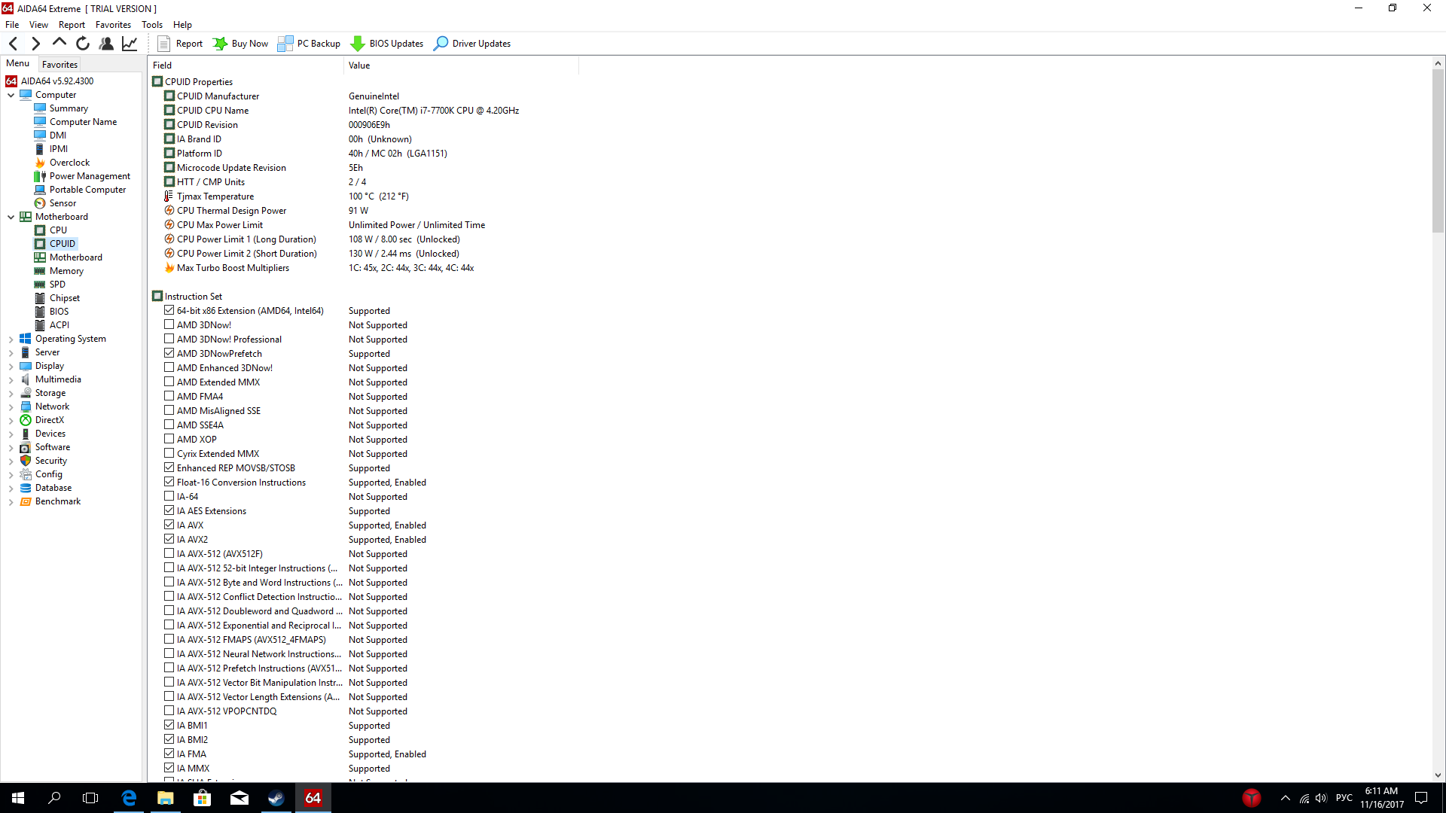Image resolution: width=1446 pixels, height=813 pixels.
Task: Select the CPUID tree item icon
Action: [x=40, y=244]
